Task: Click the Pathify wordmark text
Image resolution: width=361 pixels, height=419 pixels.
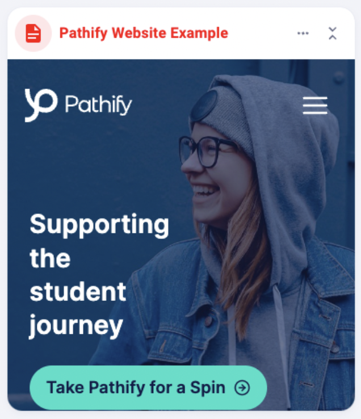Action: click(99, 104)
